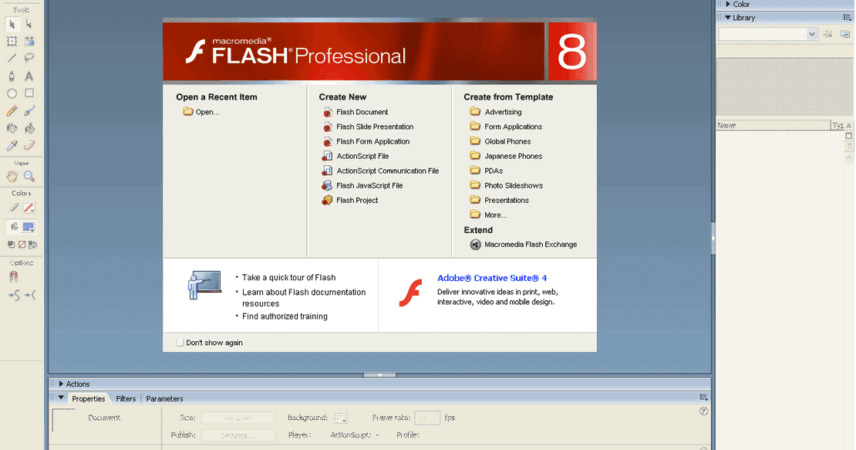Screen dimensions: 856x450
Task: Expand the Color panel
Action: tap(728, 4)
